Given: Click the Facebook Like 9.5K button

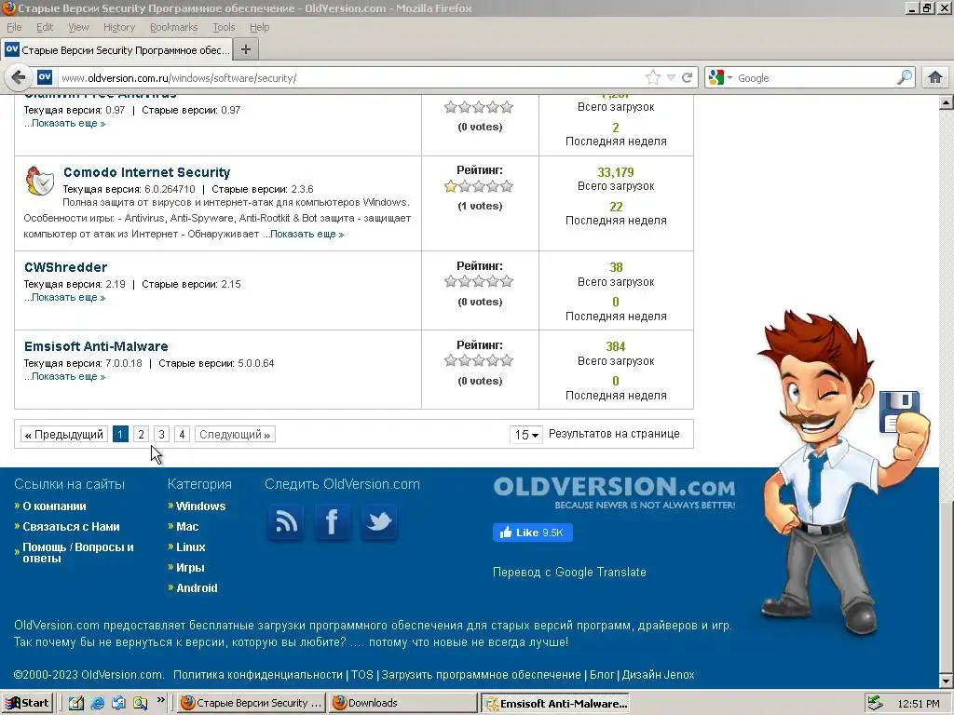Looking at the screenshot, I should [x=532, y=533].
